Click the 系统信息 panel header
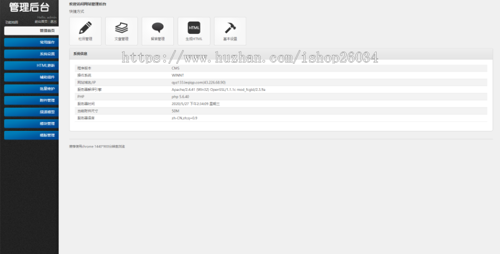This screenshot has width=500, height=254. coord(281,54)
